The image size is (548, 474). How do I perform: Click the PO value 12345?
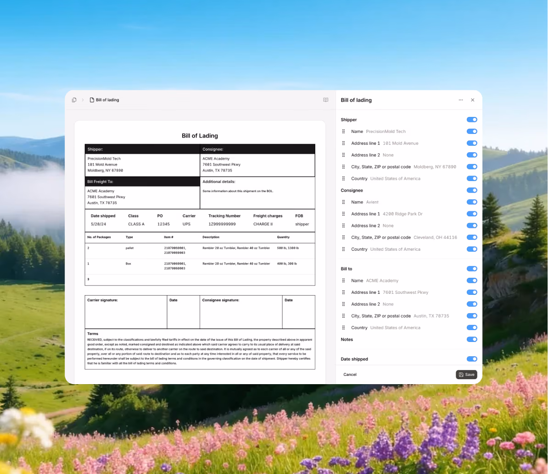[x=163, y=224]
